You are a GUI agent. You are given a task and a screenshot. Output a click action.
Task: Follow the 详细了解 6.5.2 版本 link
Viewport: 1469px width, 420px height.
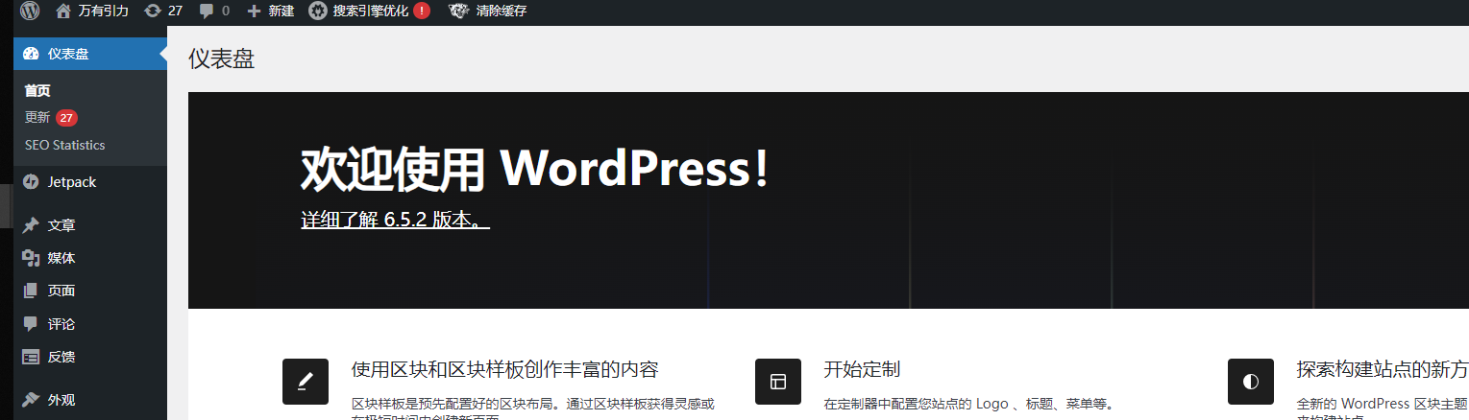tap(396, 220)
